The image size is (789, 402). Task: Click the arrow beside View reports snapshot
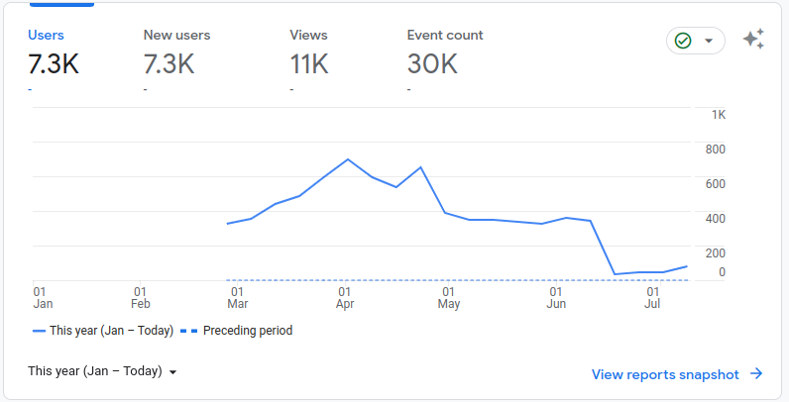[x=756, y=374]
